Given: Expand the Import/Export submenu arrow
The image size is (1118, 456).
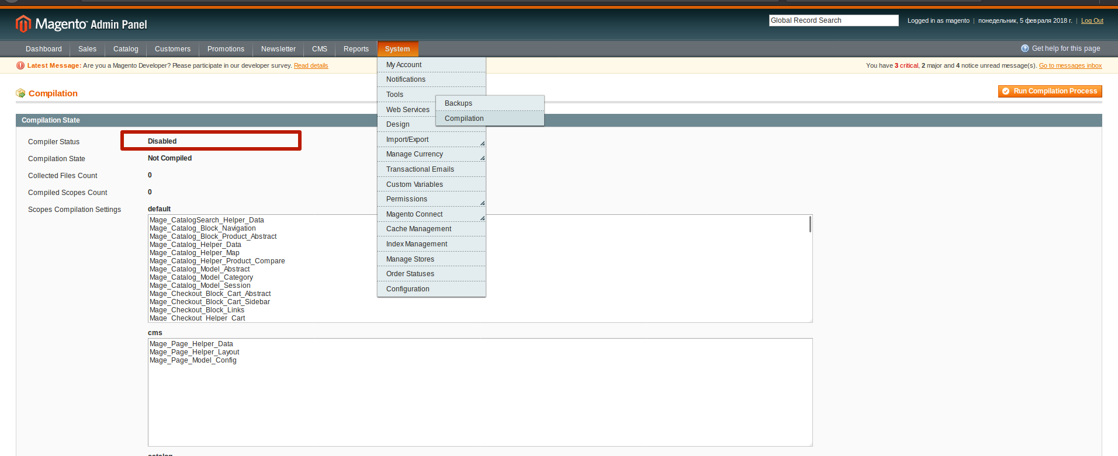Looking at the screenshot, I should click(482, 143).
